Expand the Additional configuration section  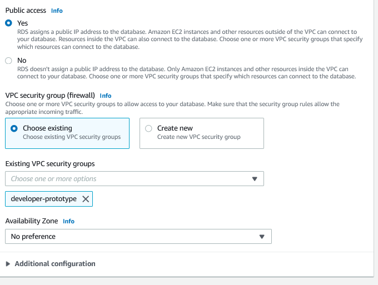(51, 263)
